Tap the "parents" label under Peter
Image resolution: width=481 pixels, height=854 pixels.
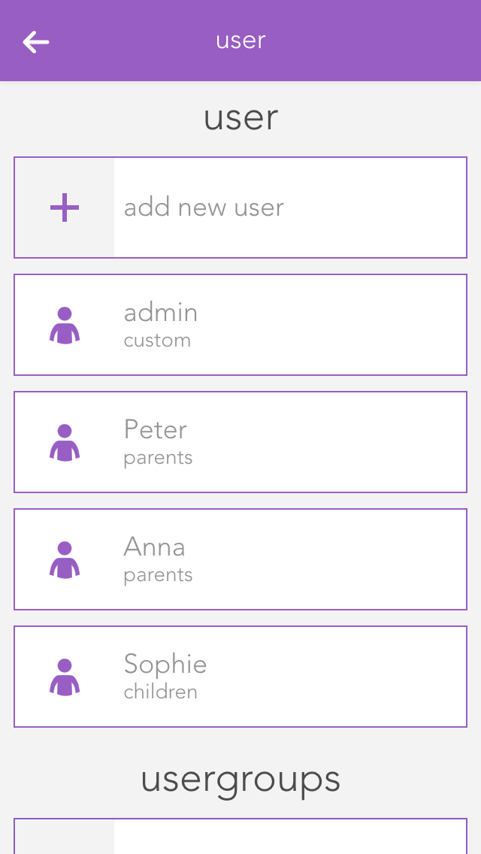click(158, 458)
